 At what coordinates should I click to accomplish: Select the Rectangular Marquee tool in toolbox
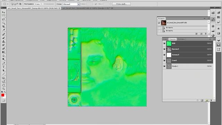pos(3,16)
